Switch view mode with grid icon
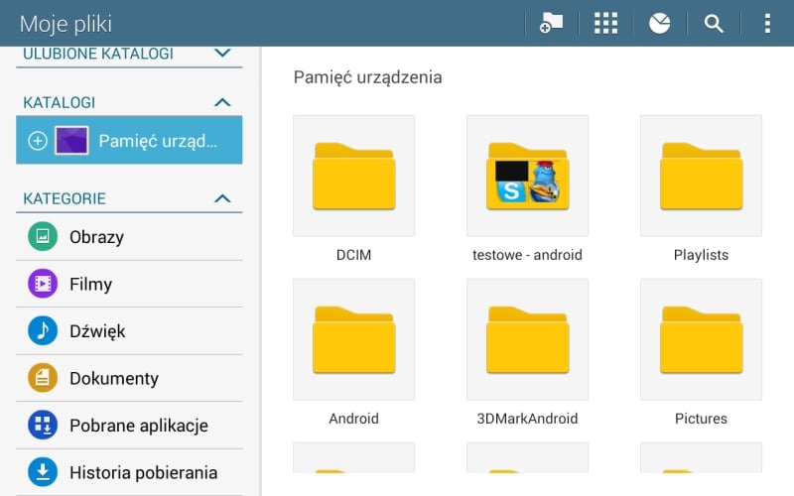 pyautogui.click(x=605, y=23)
